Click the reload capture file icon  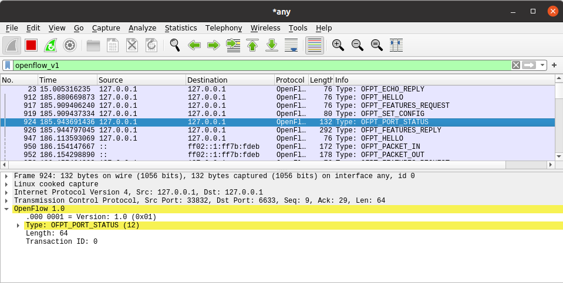coord(151,45)
